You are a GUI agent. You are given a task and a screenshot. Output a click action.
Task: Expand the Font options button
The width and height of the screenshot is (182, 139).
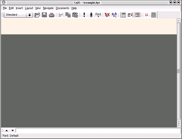98,15
